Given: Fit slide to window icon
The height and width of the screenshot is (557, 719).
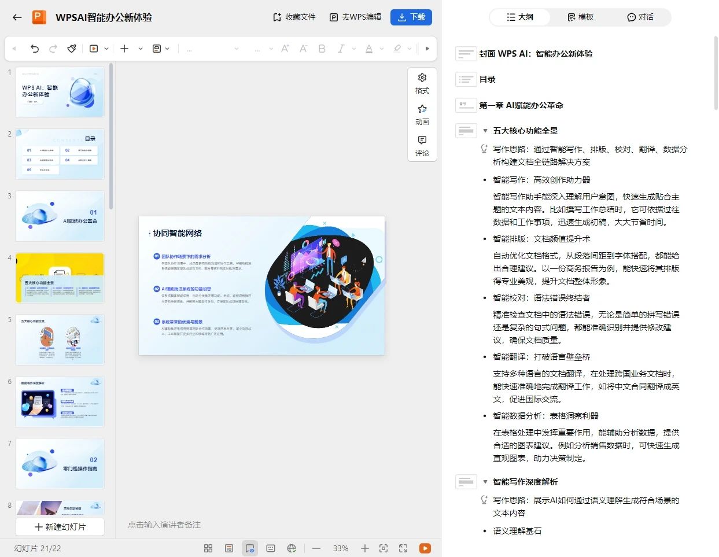Looking at the screenshot, I should [384, 548].
